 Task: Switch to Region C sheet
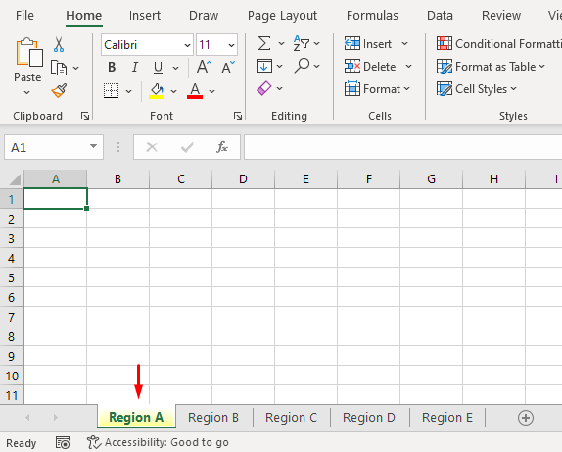[291, 418]
